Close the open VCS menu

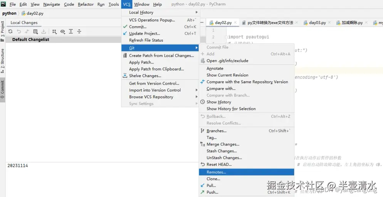(127, 4)
